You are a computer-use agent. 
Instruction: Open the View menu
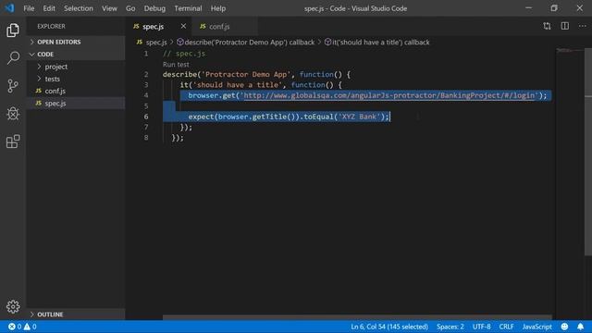[x=109, y=8]
